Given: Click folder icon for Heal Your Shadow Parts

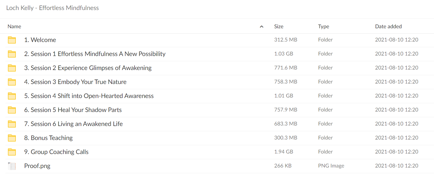Looking at the screenshot, I should [12, 110].
